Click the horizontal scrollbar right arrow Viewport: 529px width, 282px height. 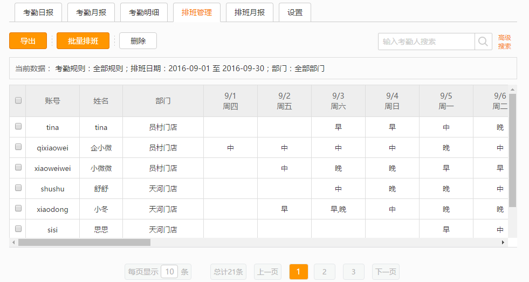503,243
